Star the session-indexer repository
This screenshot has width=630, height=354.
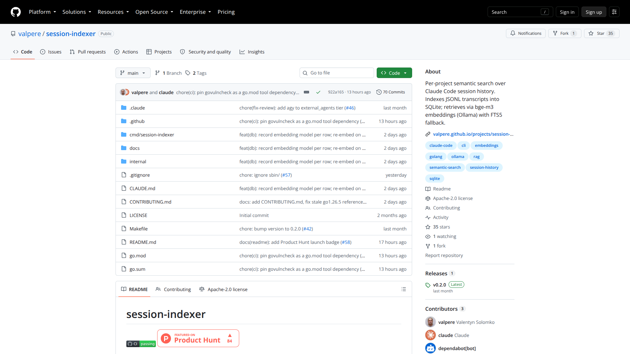pyautogui.click(x=601, y=33)
